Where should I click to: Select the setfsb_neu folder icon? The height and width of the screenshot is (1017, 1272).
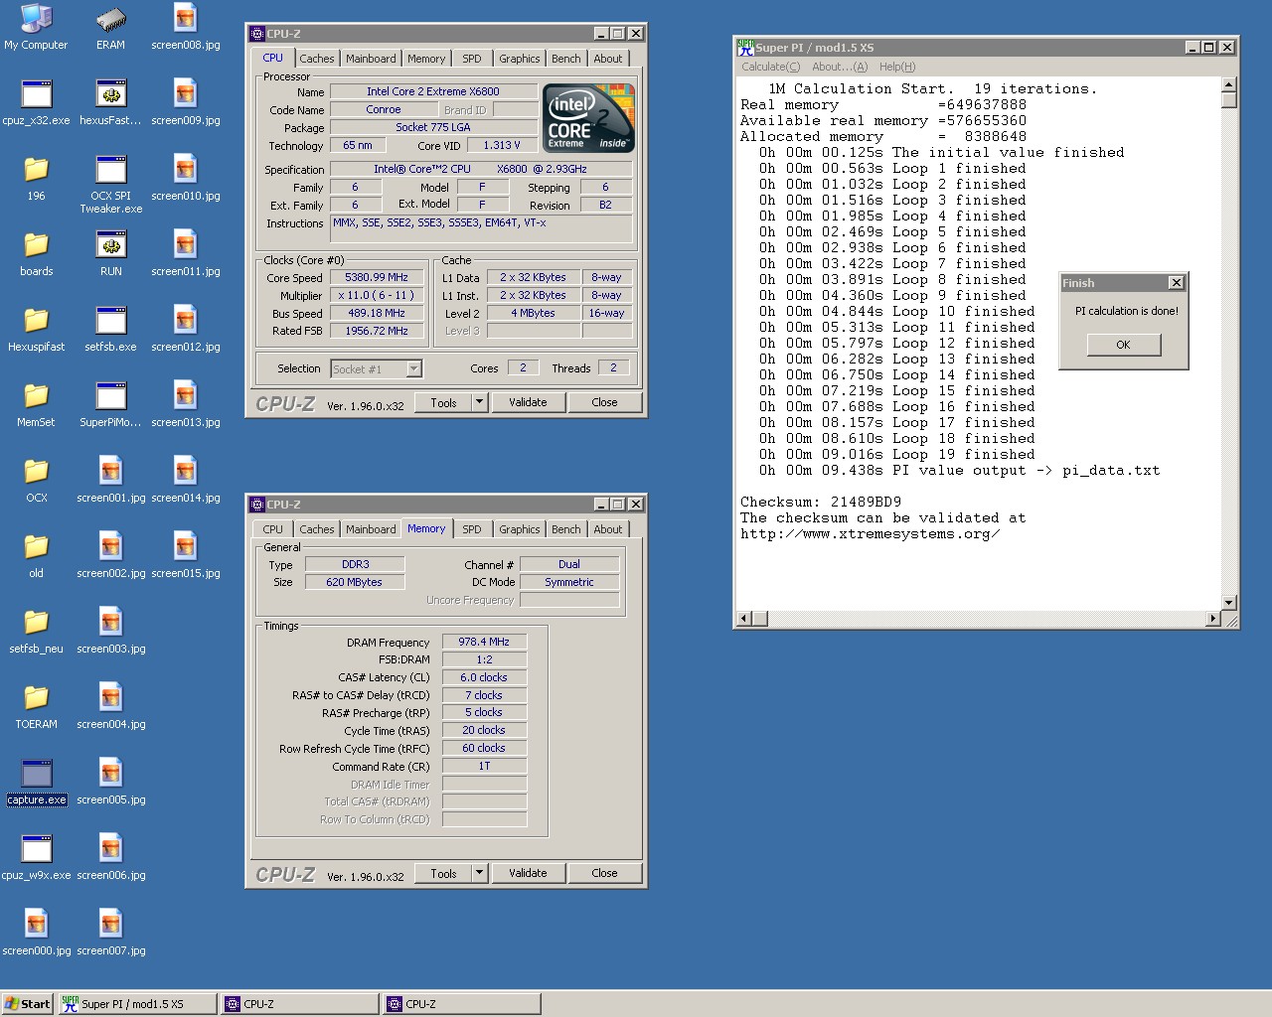(36, 631)
